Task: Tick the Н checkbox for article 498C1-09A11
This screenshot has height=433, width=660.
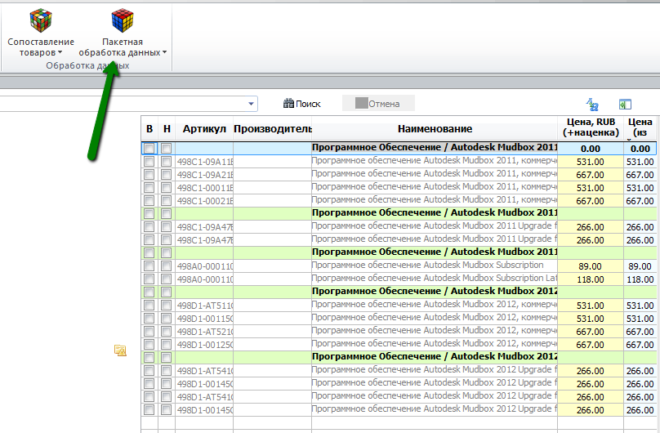Action: tap(167, 161)
